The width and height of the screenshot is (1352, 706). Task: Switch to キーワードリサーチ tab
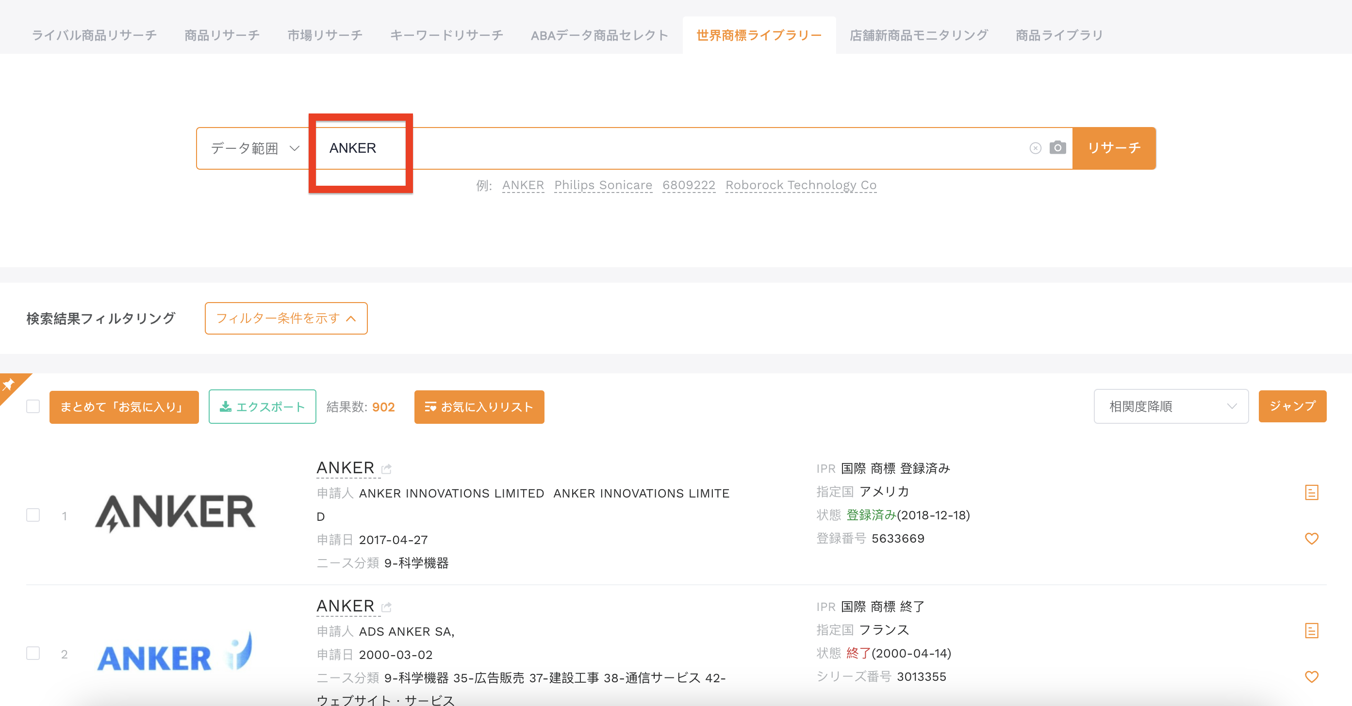tap(446, 35)
